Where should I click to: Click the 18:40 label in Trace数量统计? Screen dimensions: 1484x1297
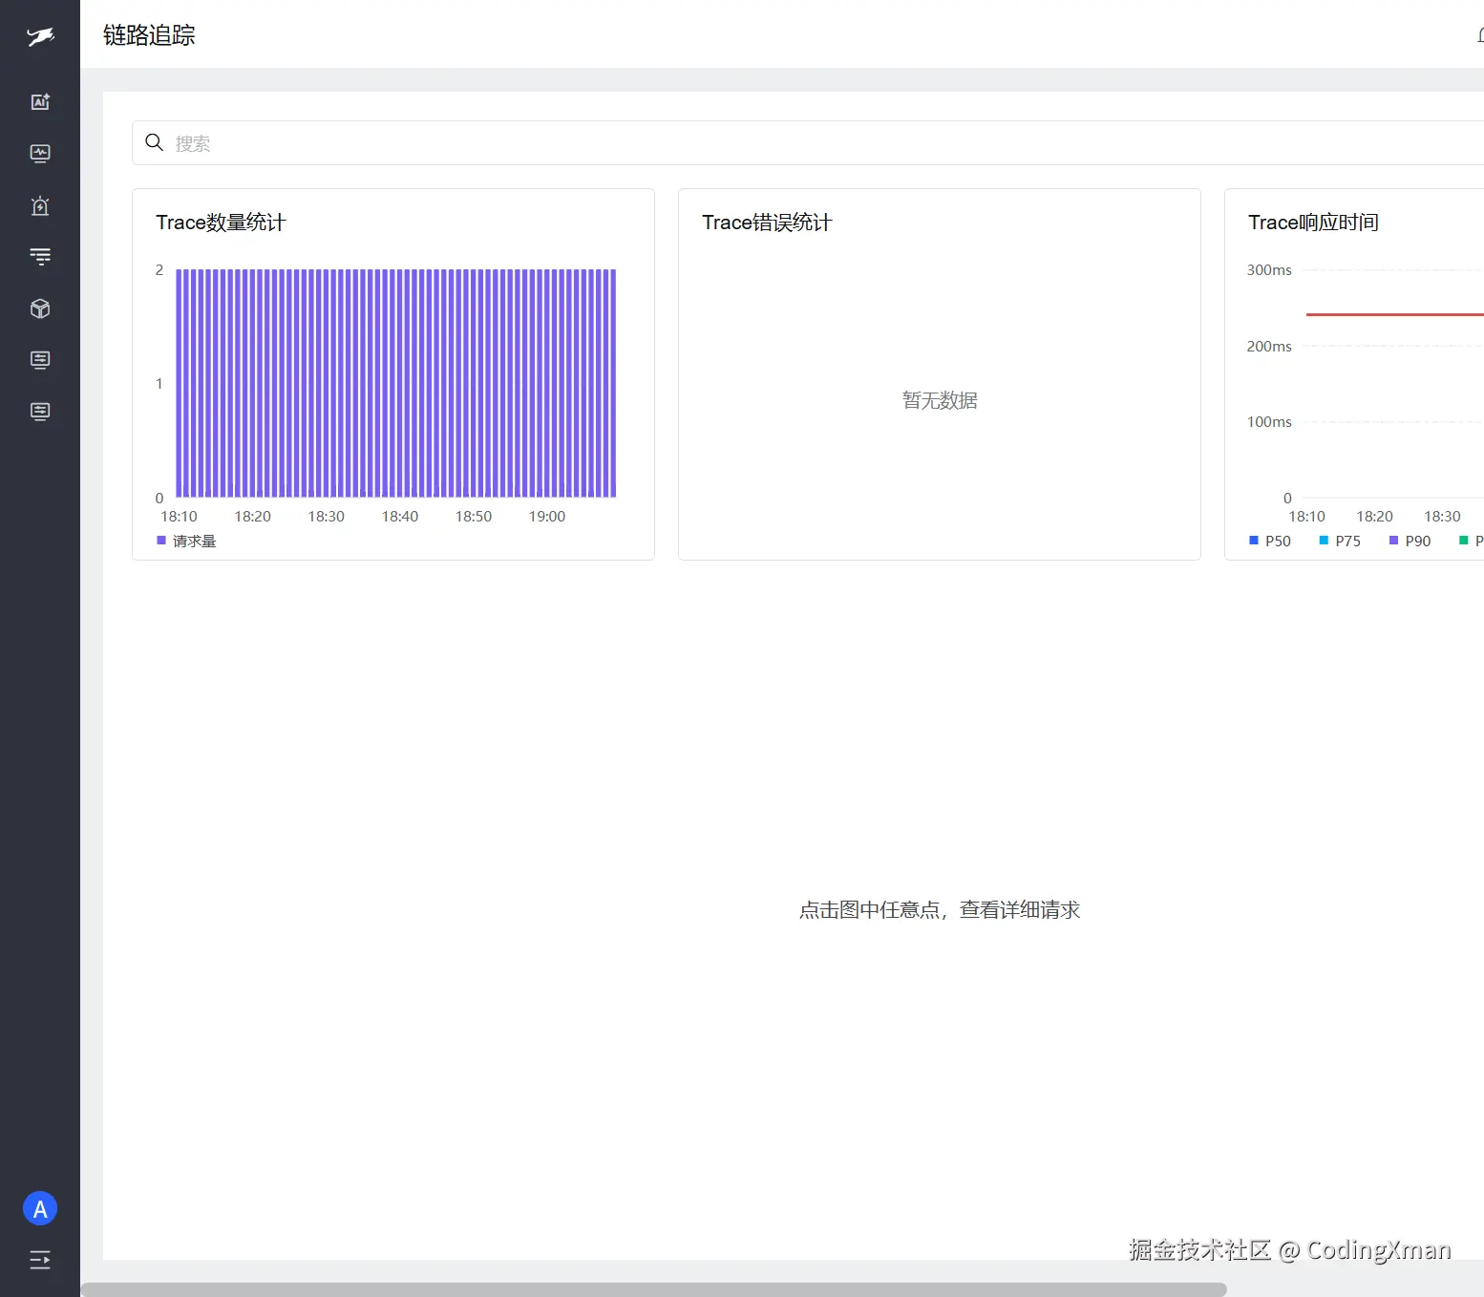(400, 517)
